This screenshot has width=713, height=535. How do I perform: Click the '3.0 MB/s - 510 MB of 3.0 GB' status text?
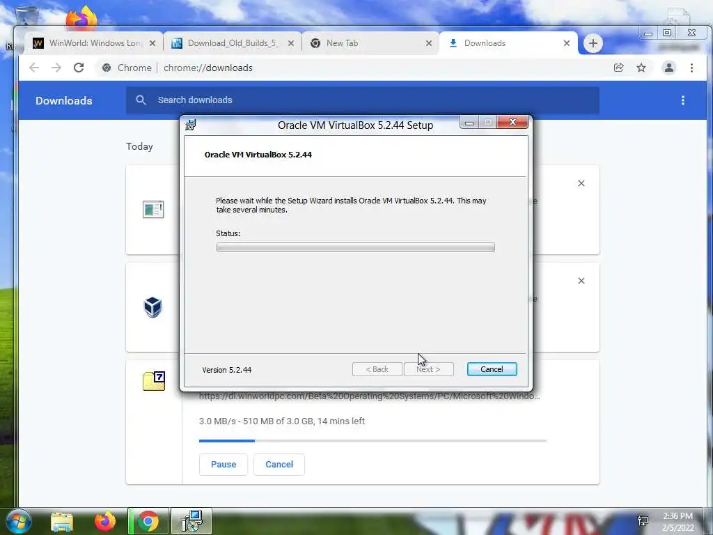coord(282,421)
